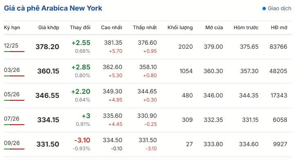
Task: Sort by the HĐ mở column header
Action: 279,28
